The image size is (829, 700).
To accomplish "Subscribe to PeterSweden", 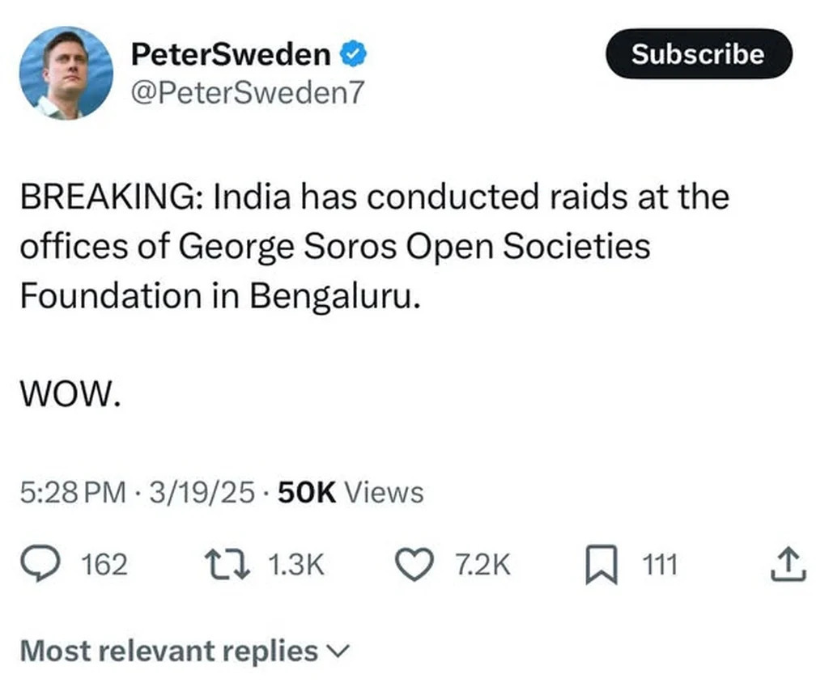I will click(x=698, y=54).
